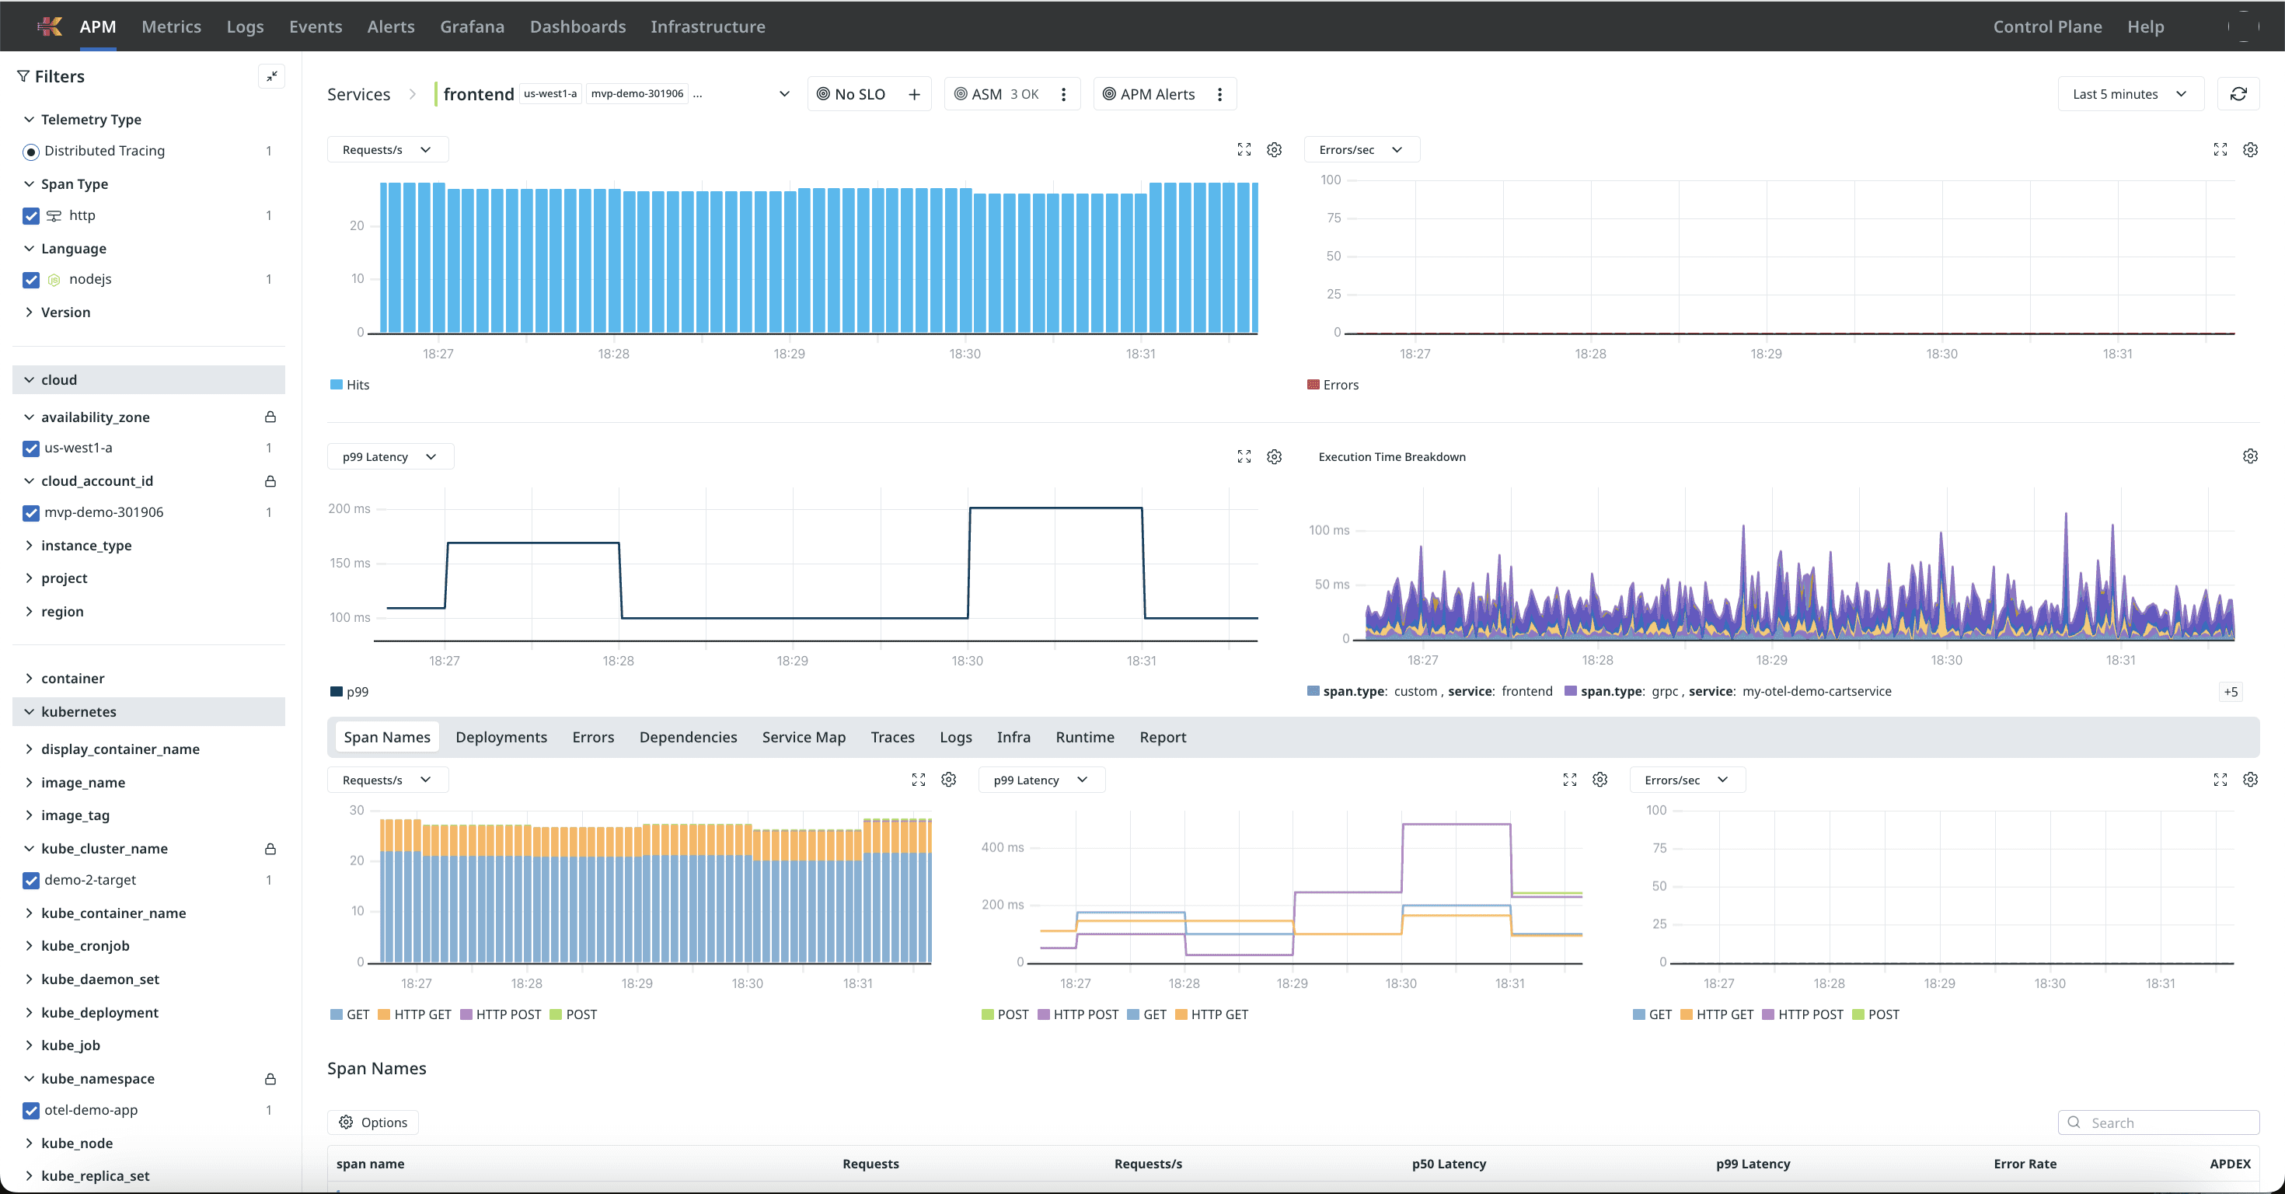Collapse the Filters panel icon

pos(271,76)
